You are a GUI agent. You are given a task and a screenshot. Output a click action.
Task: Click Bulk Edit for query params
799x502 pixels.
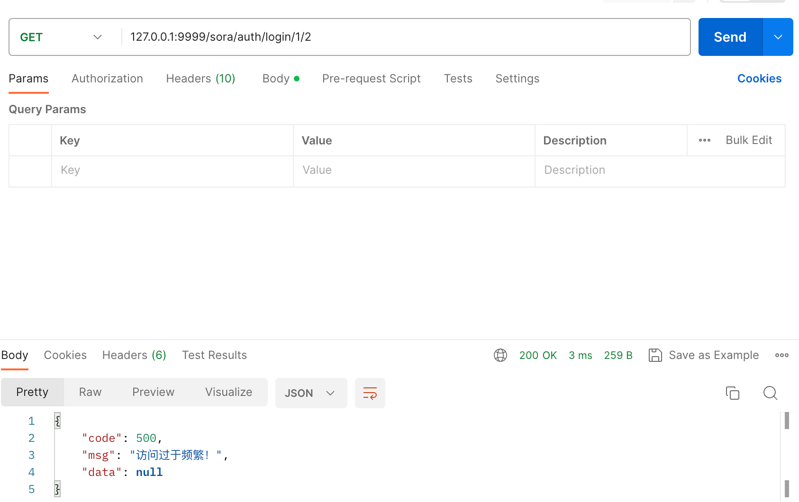tap(748, 140)
